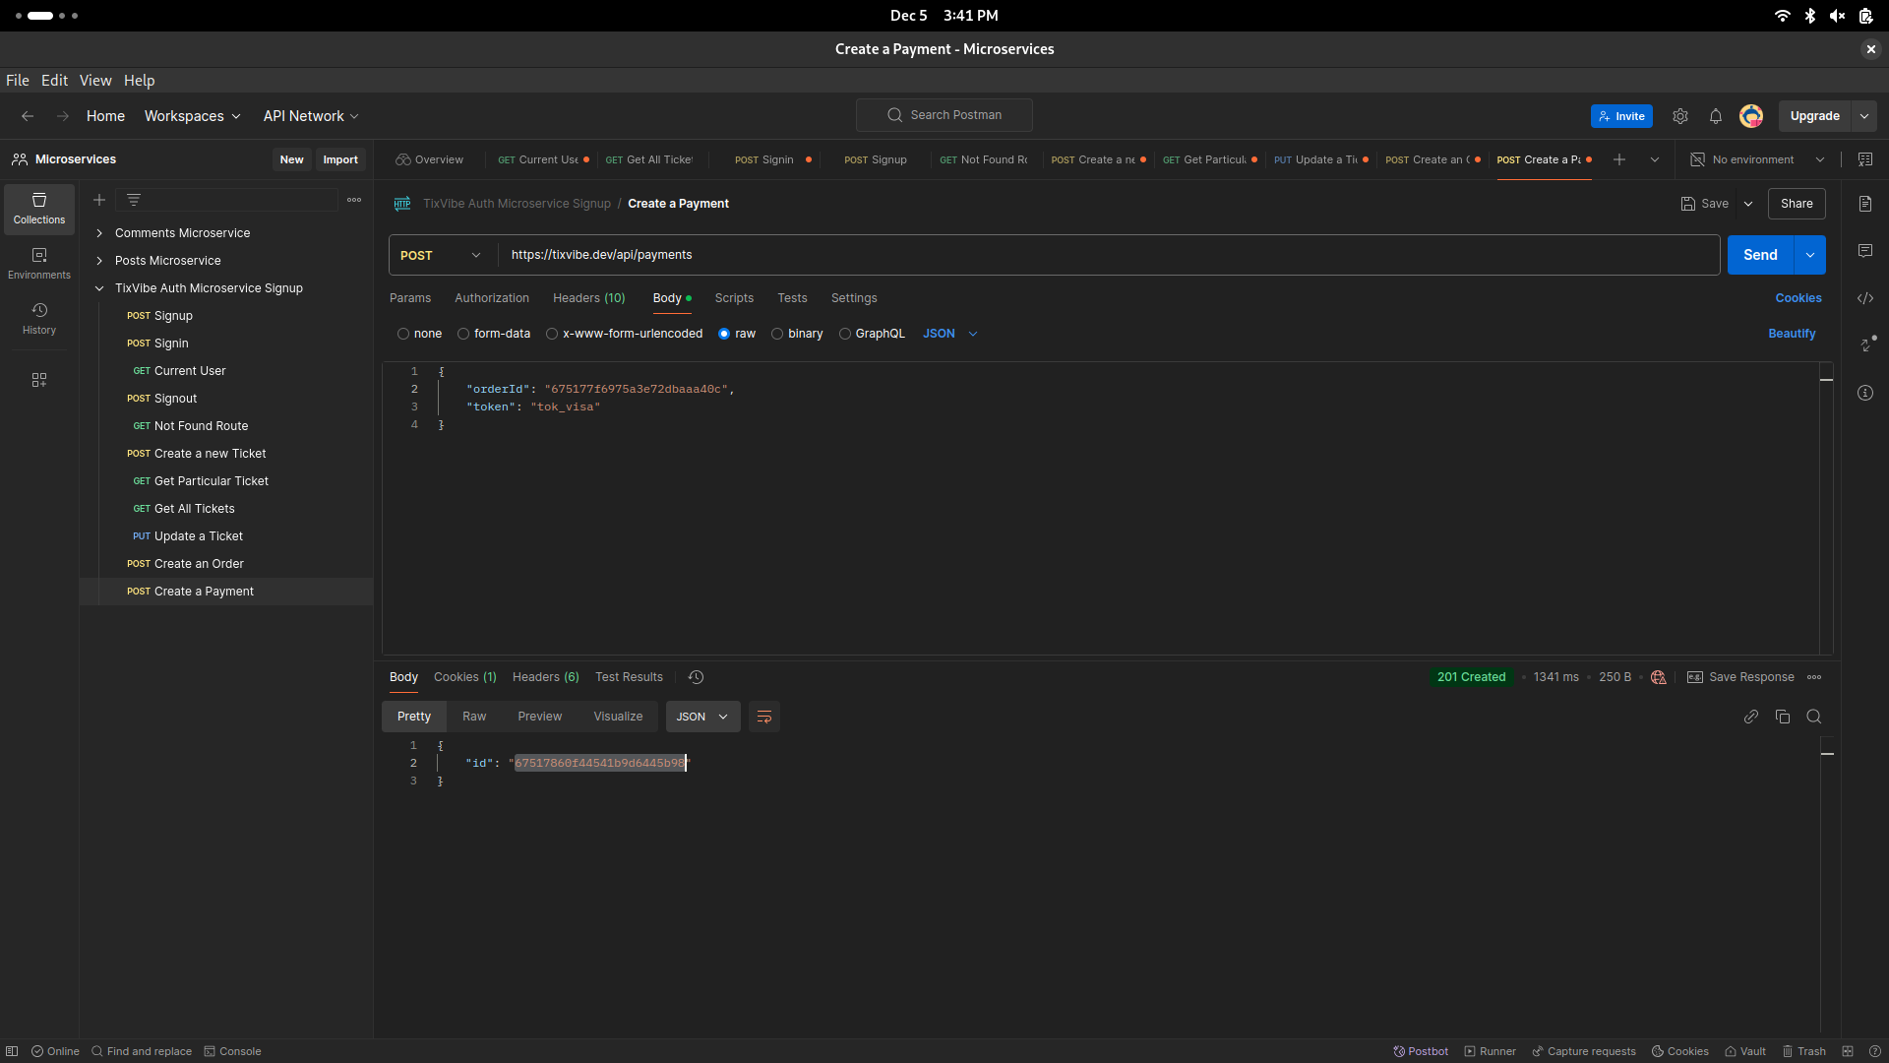
Task: Open the Workspaces dropdown
Action: [193, 116]
